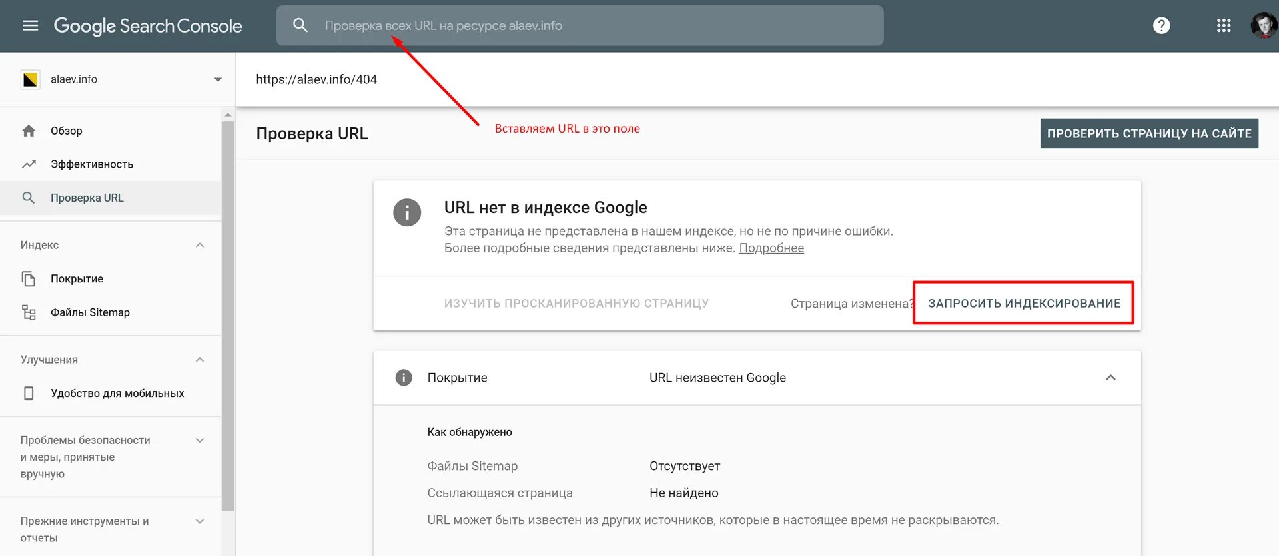Click ПРОВЕРИТЬ СТРАНИЦУ НА САЙТЕ button
This screenshot has width=1279, height=556.
point(1149,133)
